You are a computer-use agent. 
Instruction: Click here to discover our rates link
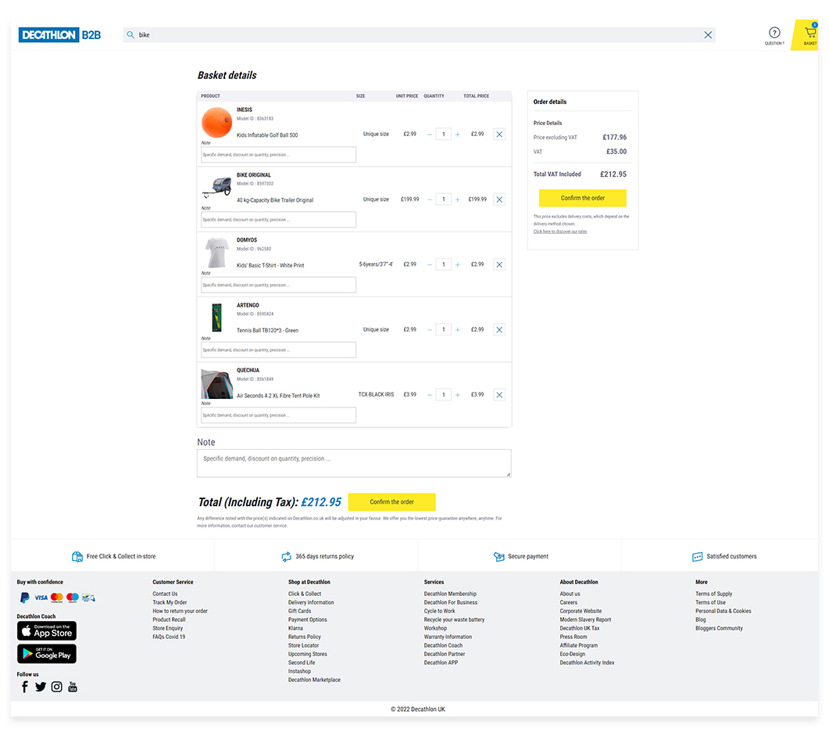559,232
